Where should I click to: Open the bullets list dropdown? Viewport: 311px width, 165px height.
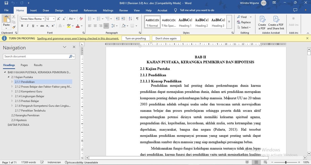(94, 19)
